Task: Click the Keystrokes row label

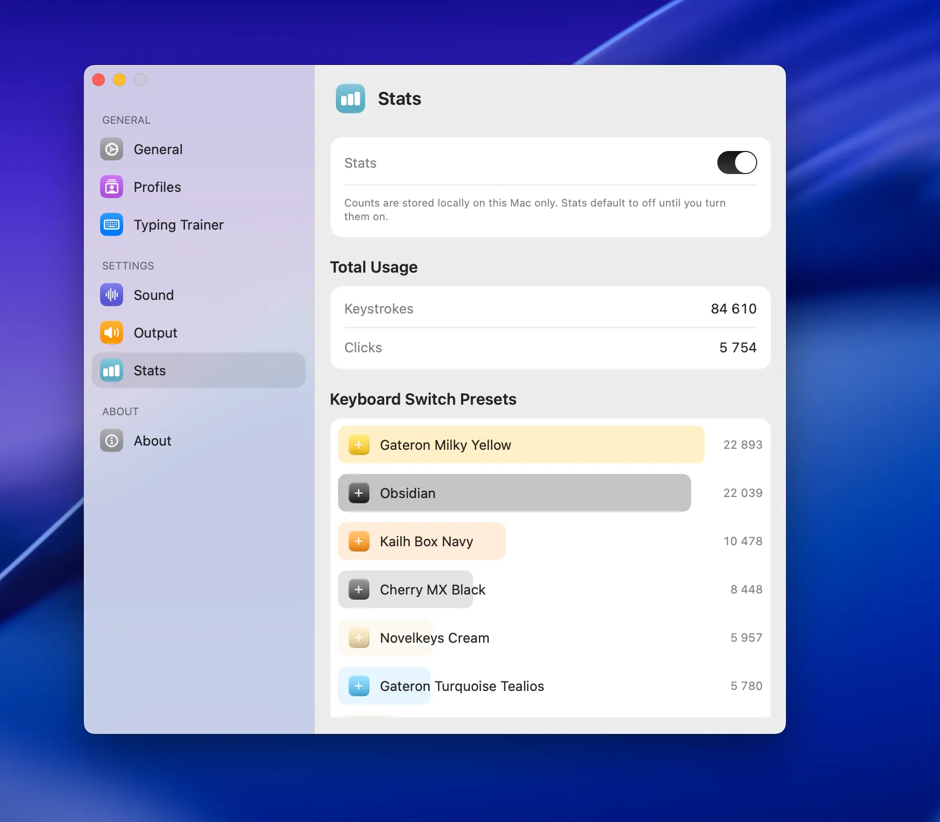Action: pyautogui.click(x=379, y=309)
